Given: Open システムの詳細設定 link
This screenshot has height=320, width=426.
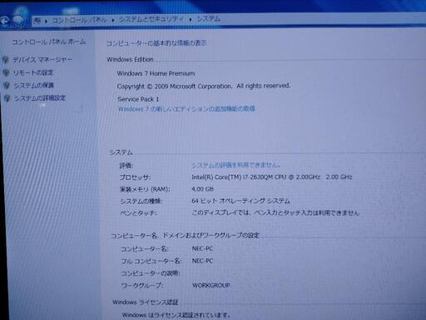Looking at the screenshot, I should click(x=40, y=97).
